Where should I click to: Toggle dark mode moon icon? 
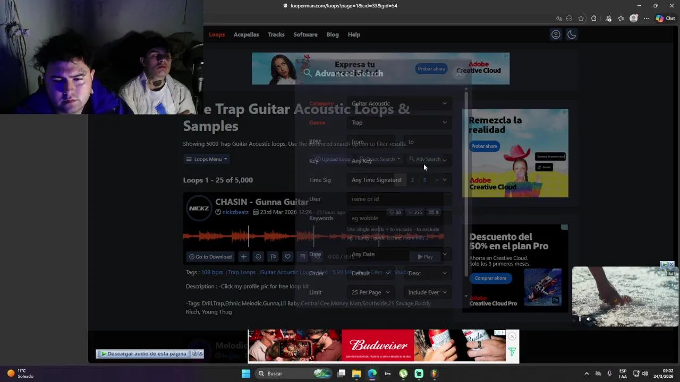[x=572, y=34]
